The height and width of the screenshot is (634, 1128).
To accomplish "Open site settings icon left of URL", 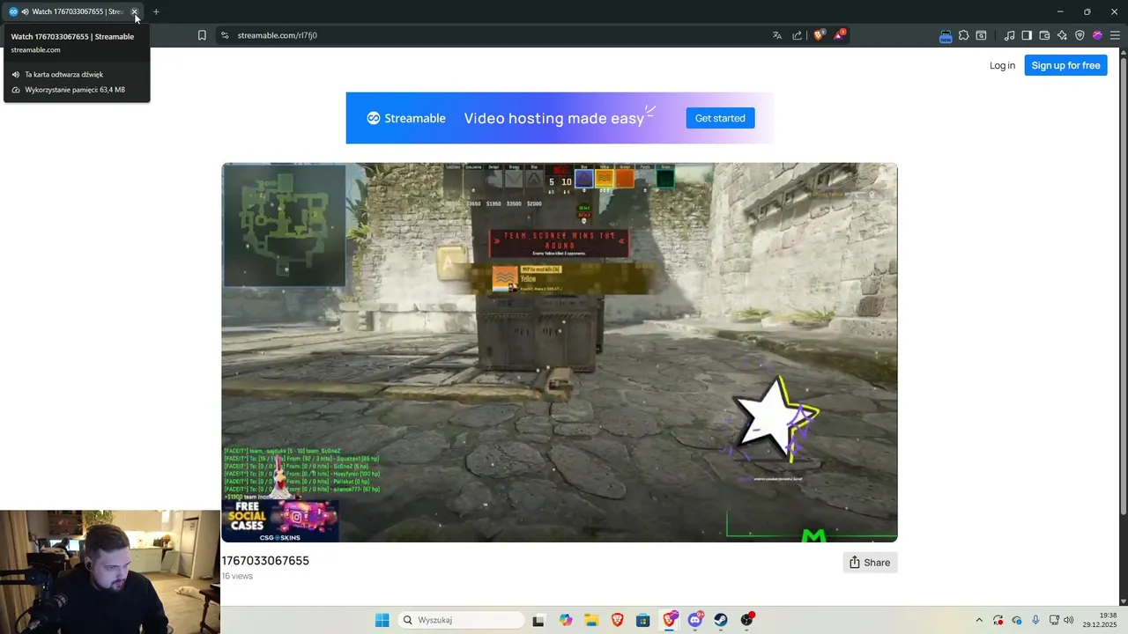I will [225, 35].
